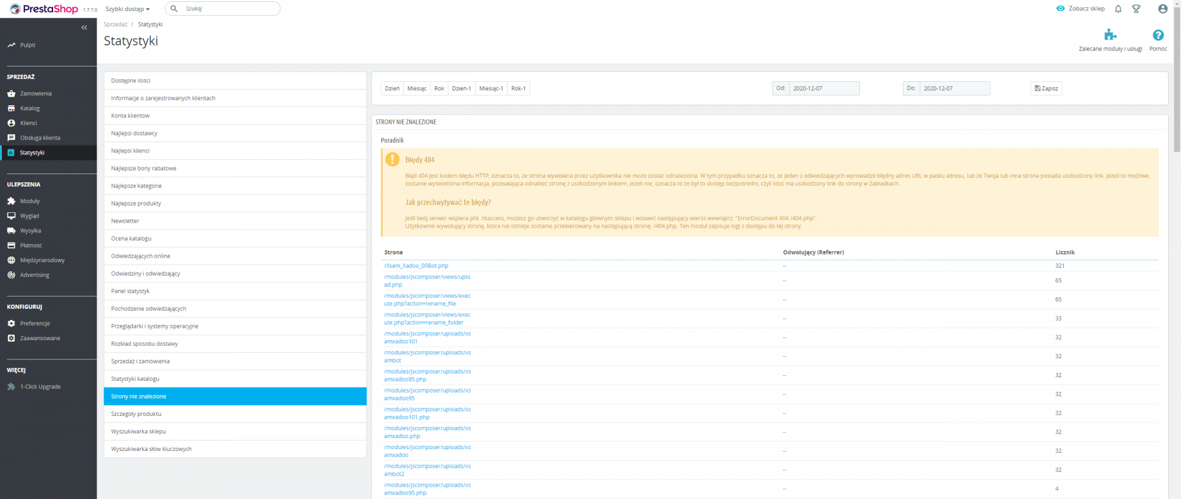Open the user profile menu
Screen dimensions: 1181x499
(1163, 9)
